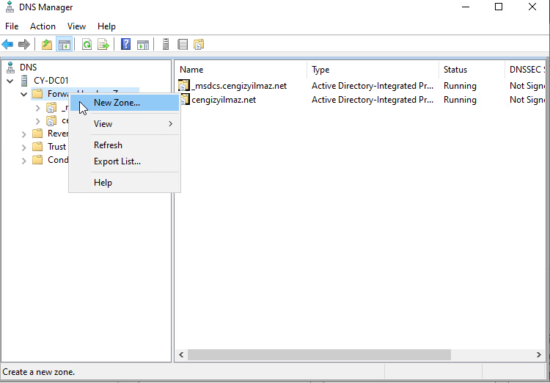
Task: Select the cengizyilmaz.net zone row
Action: click(223, 100)
